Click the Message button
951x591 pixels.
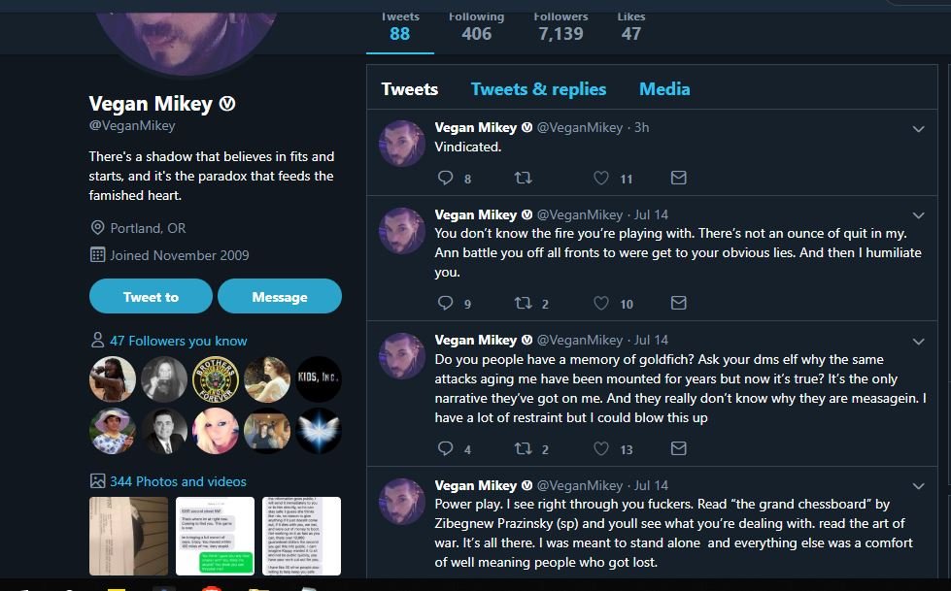280,297
